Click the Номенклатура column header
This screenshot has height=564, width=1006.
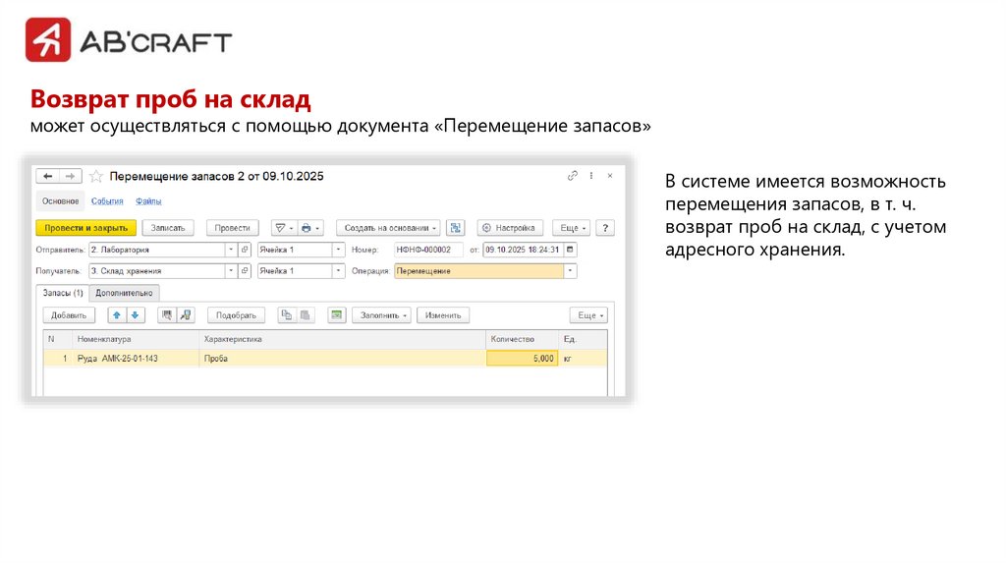pyautogui.click(x=136, y=339)
